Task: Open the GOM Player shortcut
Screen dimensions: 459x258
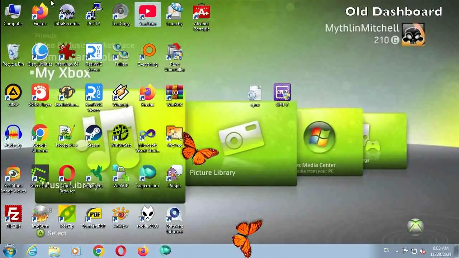Action: coord(40,96)
